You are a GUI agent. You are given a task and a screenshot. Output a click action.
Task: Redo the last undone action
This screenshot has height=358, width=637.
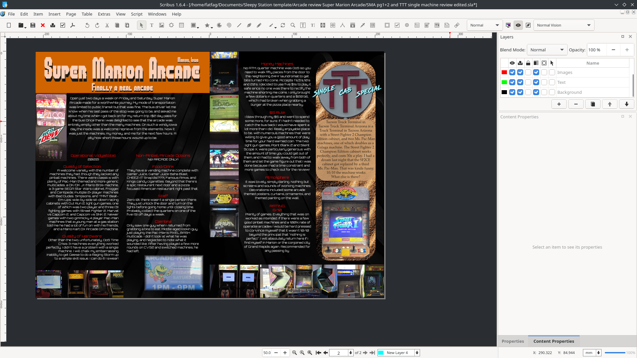click(x=97, y=25)
